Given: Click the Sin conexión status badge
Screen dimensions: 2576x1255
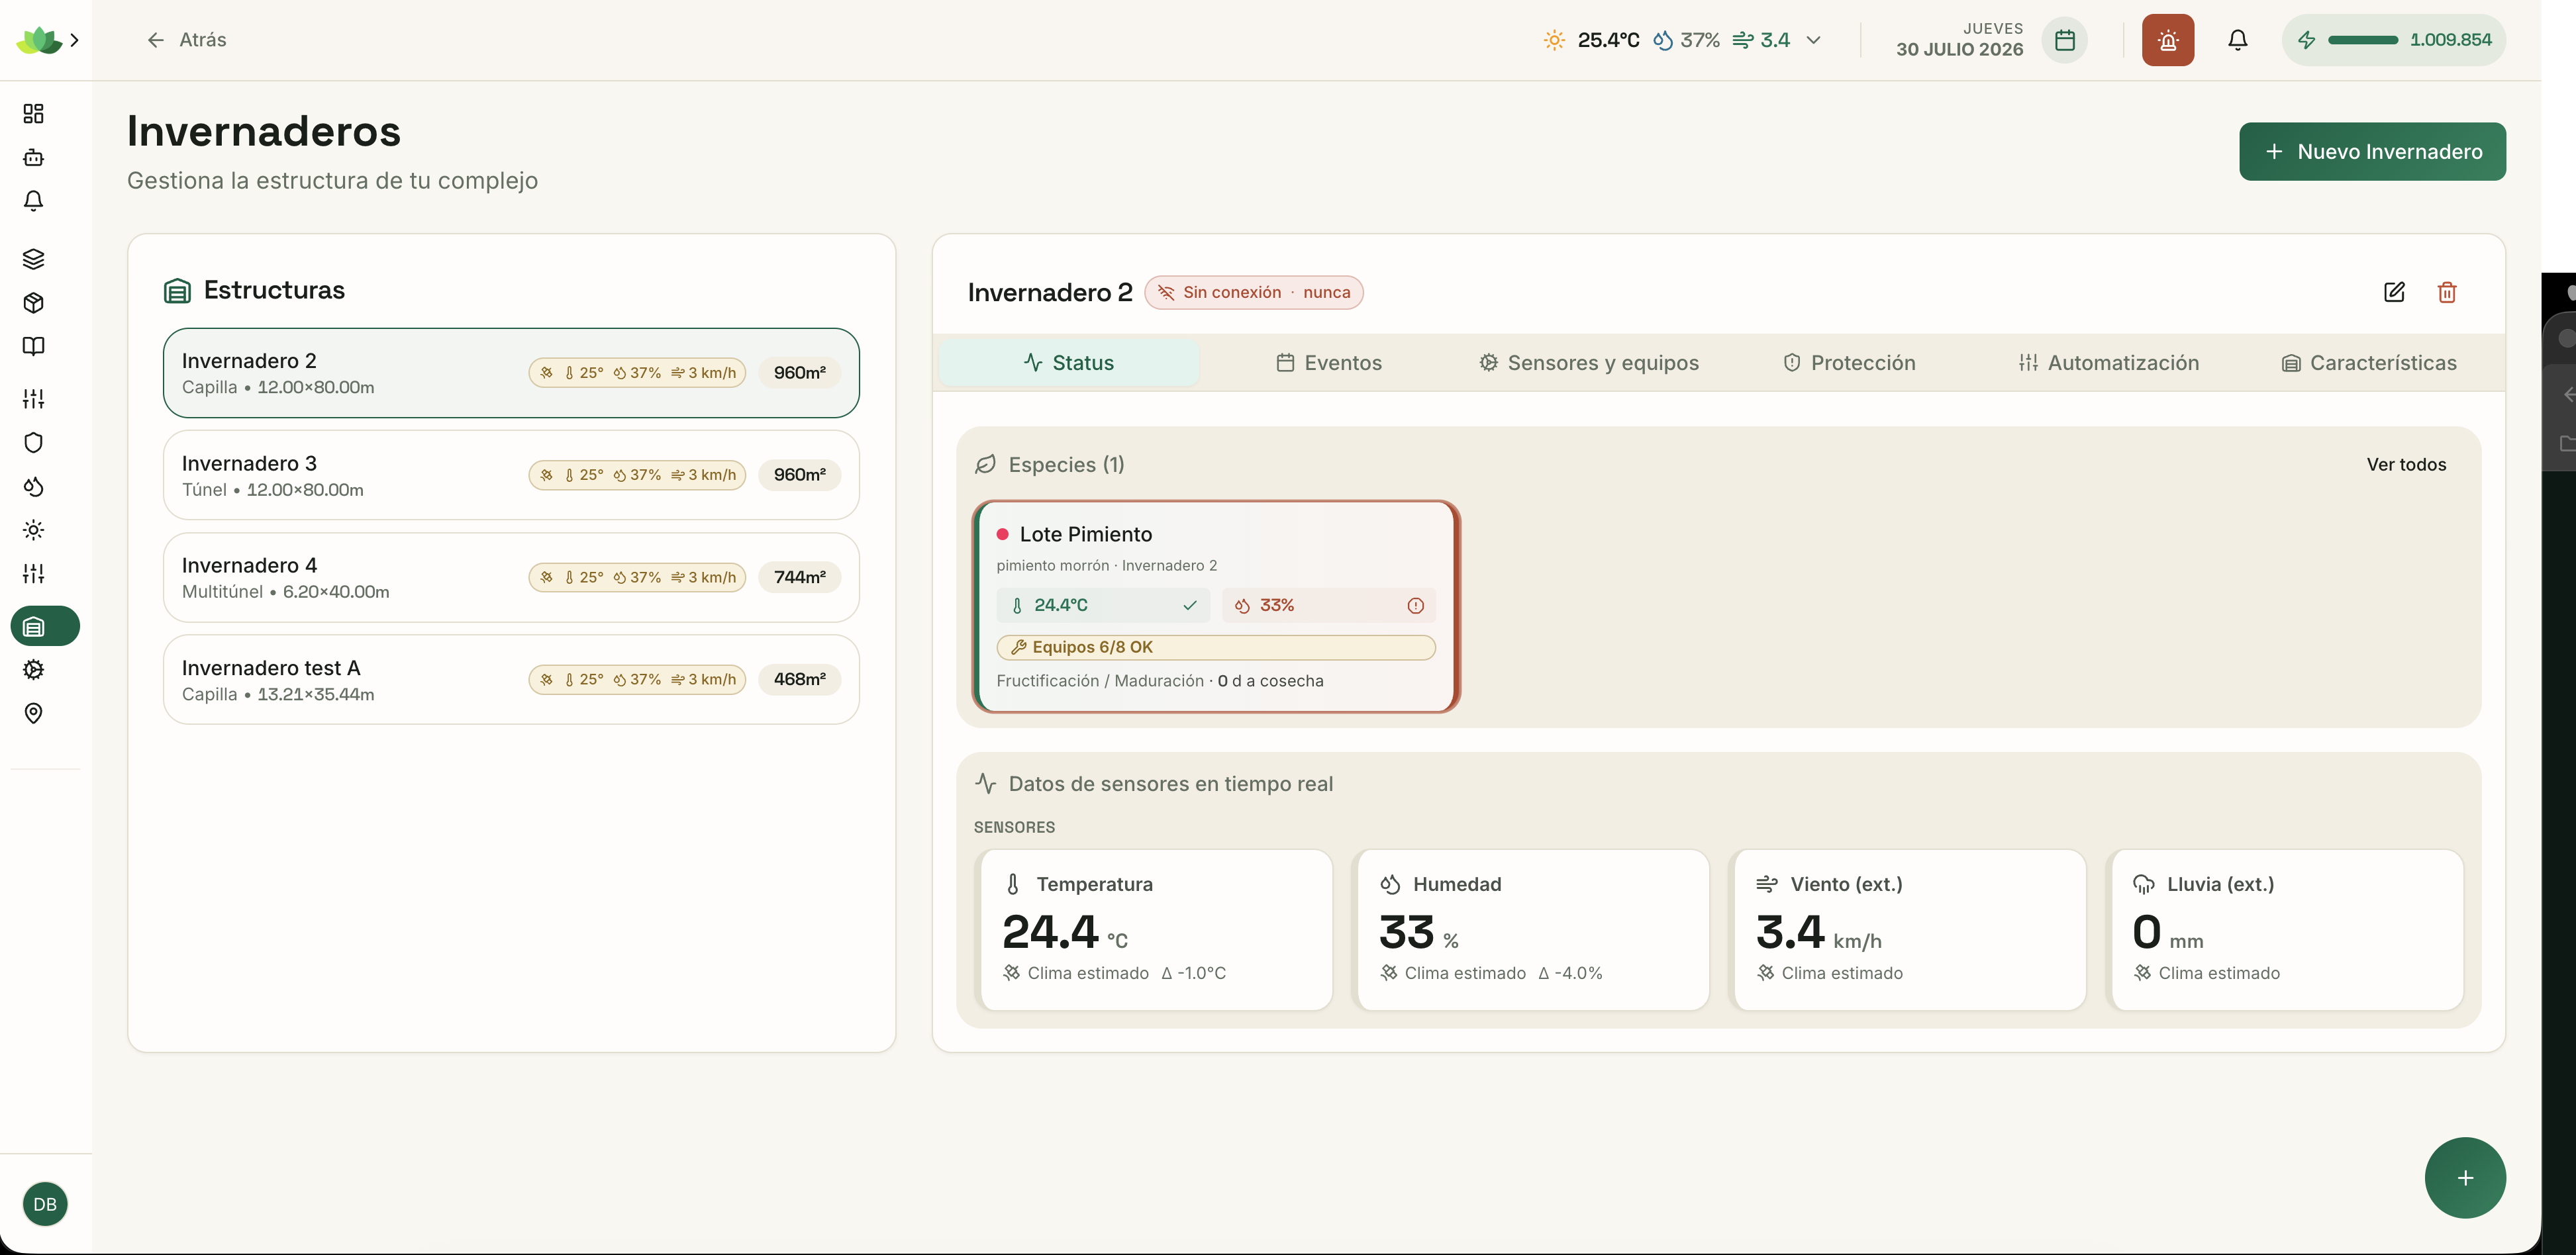Looking at the screenshot, I should [1253, 293].
